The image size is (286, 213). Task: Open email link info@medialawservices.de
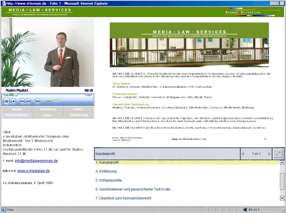click(36, 161)
